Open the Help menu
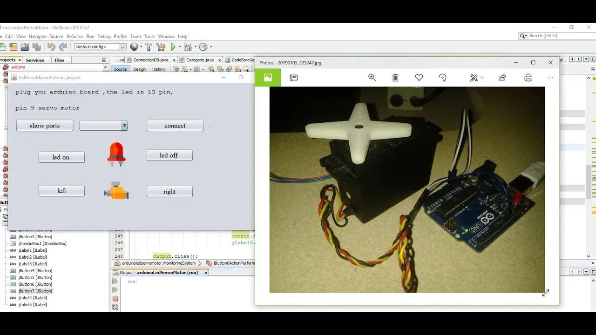This screenshot has height=335, width=596. point(183,36)
